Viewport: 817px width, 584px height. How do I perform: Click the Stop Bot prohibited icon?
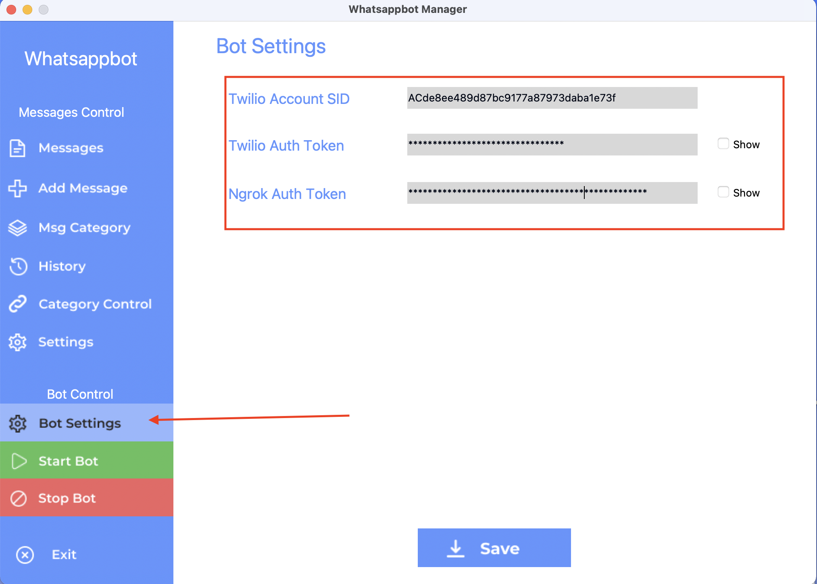(x=18, y=499)
